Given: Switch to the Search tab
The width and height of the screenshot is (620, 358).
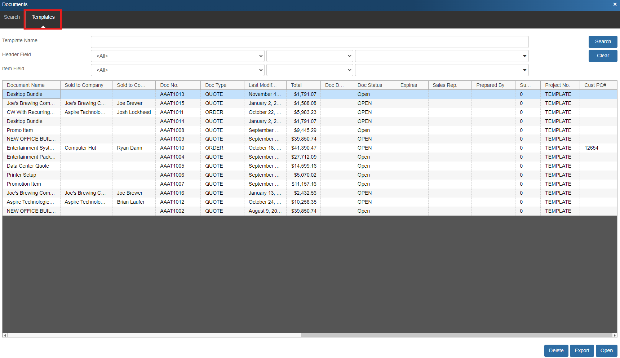Looking at the screenshot, I should coord(12,17).
